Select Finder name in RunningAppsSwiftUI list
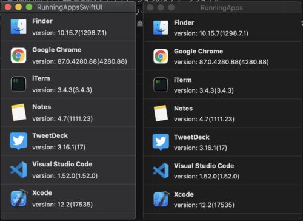303x221 pixels. pos(42,21)
